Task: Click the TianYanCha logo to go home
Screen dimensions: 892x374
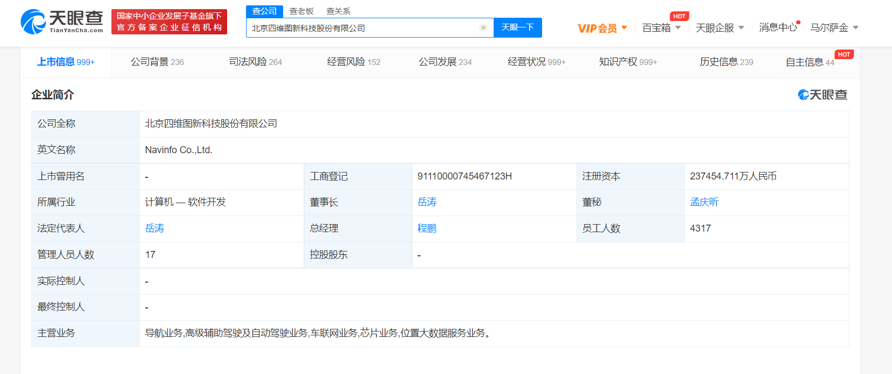Action: click(62, 21)
